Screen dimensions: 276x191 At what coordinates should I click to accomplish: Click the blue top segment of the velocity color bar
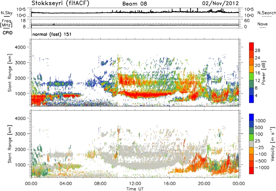(252, 117)
